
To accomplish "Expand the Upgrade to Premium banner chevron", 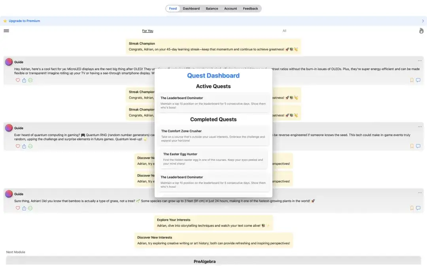I will click(423, 21).
